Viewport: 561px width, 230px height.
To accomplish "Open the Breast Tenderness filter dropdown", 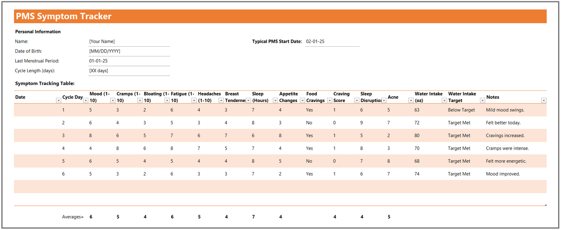I will (x=248, y=101).
